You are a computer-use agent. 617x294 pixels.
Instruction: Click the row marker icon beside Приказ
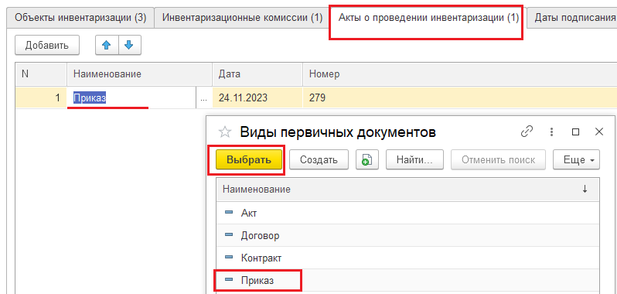(x=229, y=280)
